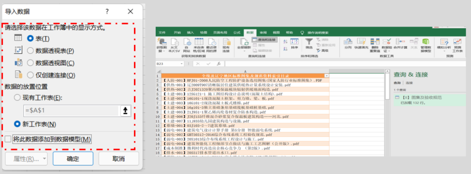
Task: Open the Sort (排序) dialog
Action: 294,44
